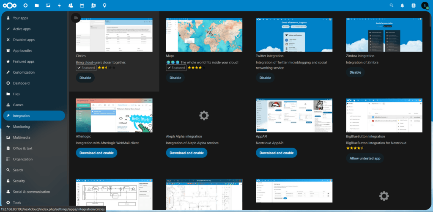The image size is (433, 212).
Task: Disable the Circles app
Action: (x=85, y=78)
